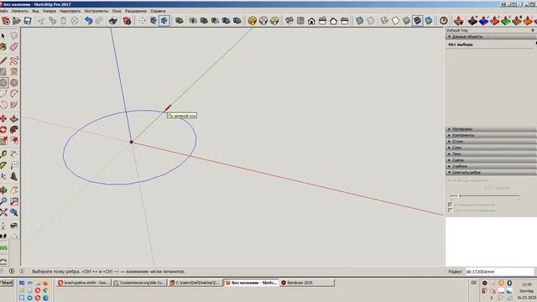The height and width of the screenshot is (302, 537).
Task: Expand the Стили panel
Action: (x=491, y=142)
